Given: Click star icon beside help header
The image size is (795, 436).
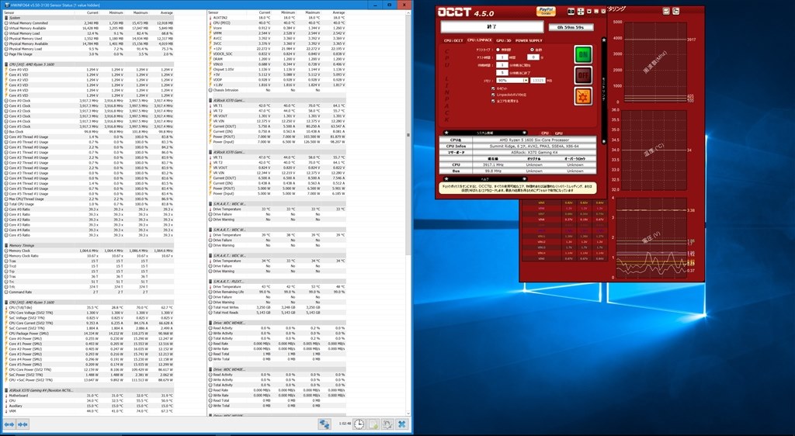Looking at the screenshot, I should click(446, 178).
